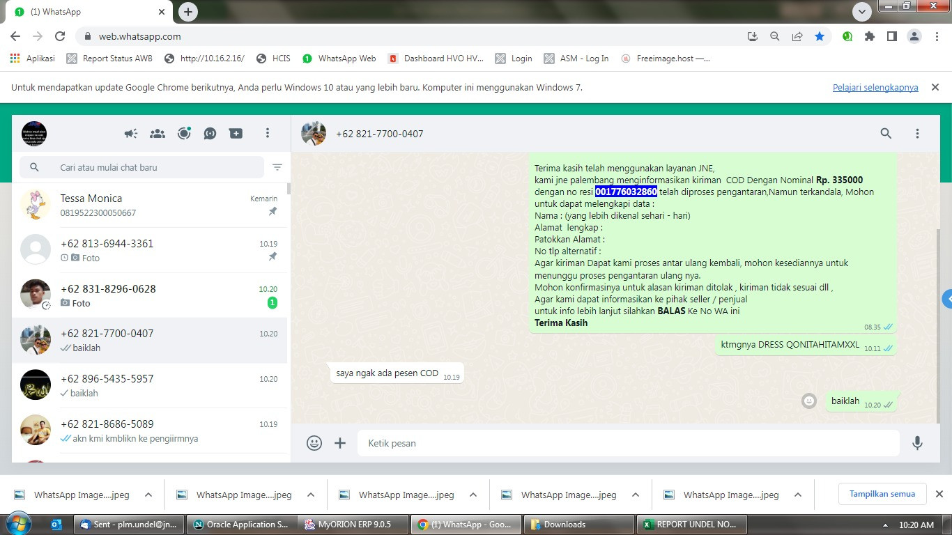Open chat with +62 831-8296-0628
The height and width of the screenshot is (535, 952).
(x=149, y=295)
